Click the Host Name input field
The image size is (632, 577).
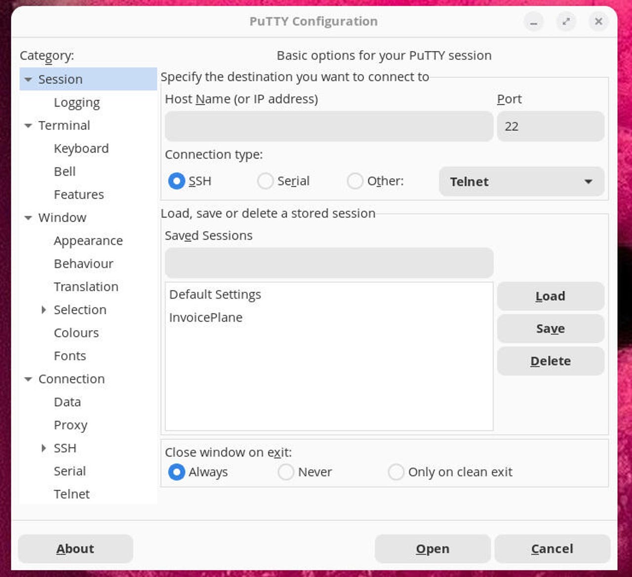[x=329, y=126]
